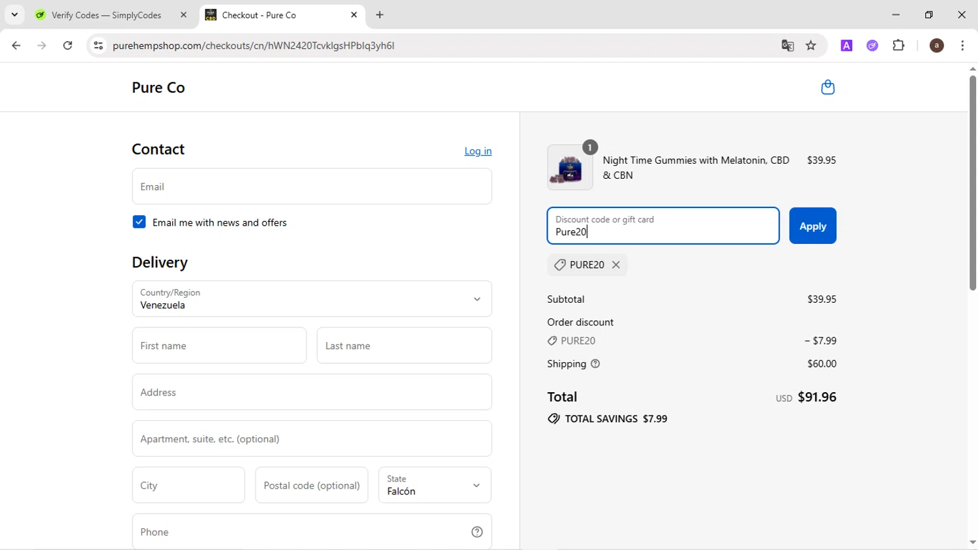Apply the discount code
Viewport: 978px width, 550px height.
(x=812, y=226)
